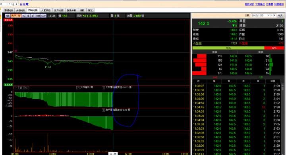286x155 pixels.
Task: Open the date picker dropdown arrow
Action: click(x=269, y=15)
